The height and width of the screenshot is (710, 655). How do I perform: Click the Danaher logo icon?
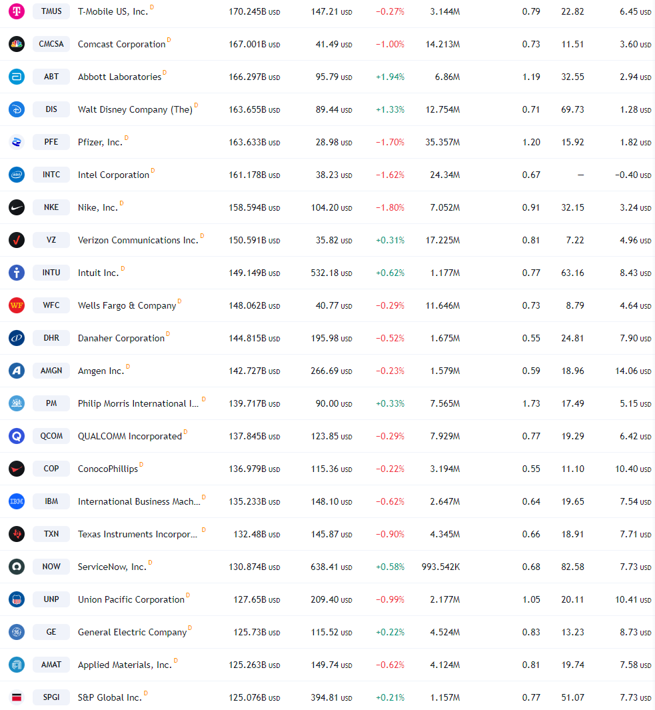(x=17, y=338)
